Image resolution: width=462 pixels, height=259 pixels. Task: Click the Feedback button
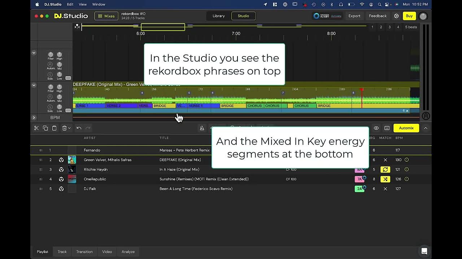pyautogui.click(x=378, y=16)
